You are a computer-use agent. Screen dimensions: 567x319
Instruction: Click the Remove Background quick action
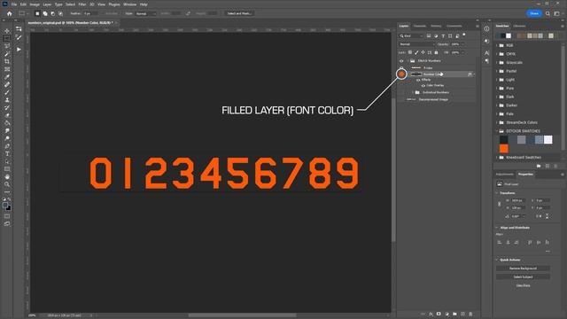coord(523,268)
